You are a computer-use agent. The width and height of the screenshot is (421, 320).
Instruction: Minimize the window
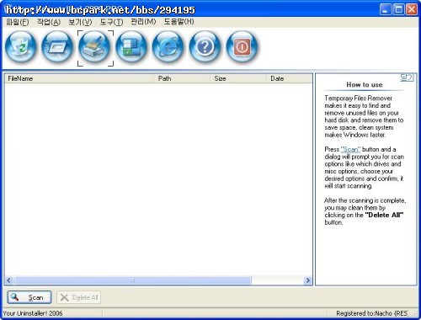385,9
